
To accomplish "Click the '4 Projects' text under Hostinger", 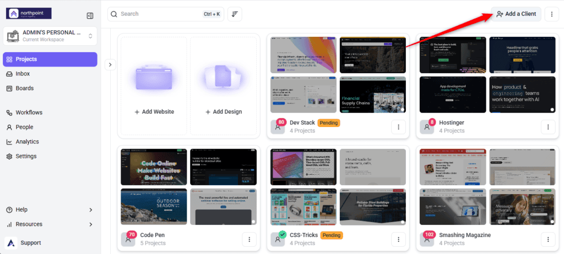I will 452,131.
